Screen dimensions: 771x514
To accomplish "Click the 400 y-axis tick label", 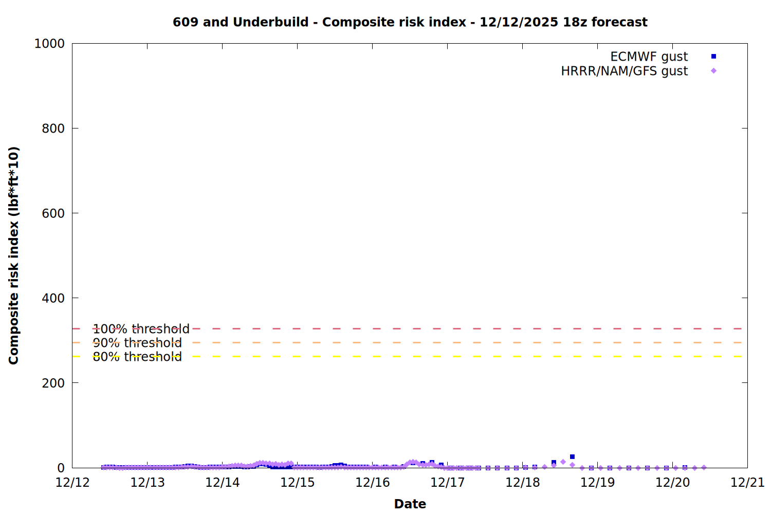I will (53, 298).
